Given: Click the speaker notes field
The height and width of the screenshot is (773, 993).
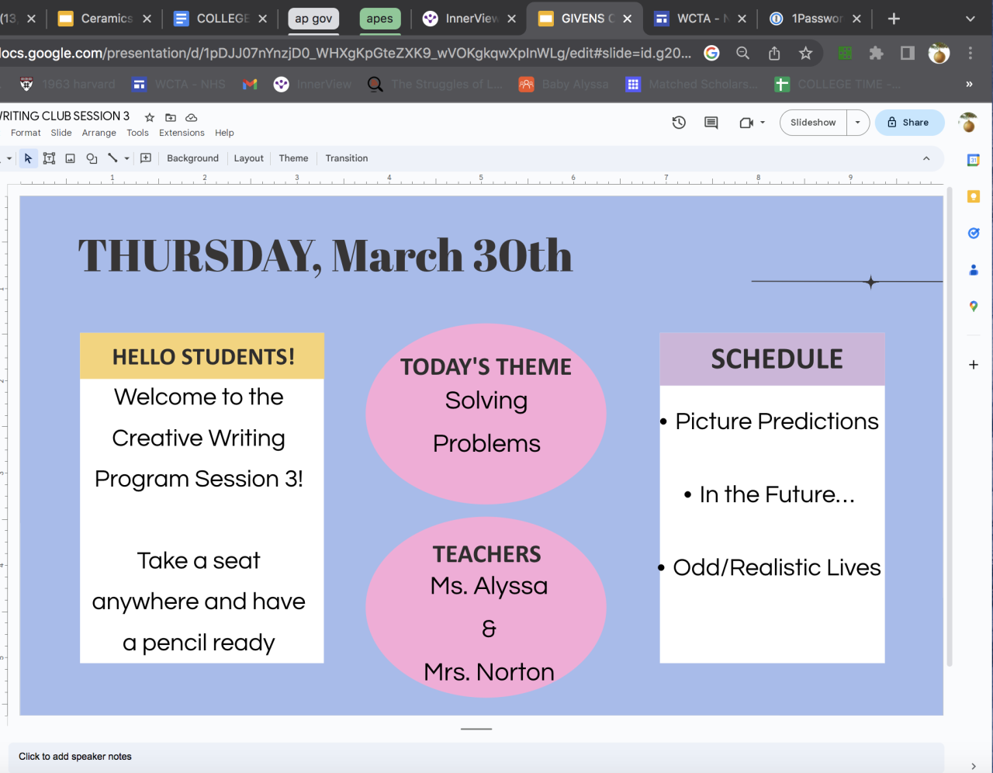Looking at the screenshot, I should tap(475, 757).
